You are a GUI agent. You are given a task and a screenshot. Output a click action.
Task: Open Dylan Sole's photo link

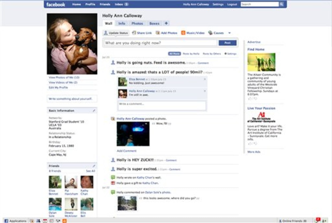click(x=158, y=192)
